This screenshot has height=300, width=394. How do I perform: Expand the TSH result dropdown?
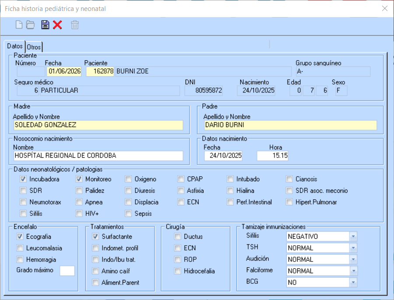(x=353, y=248)
